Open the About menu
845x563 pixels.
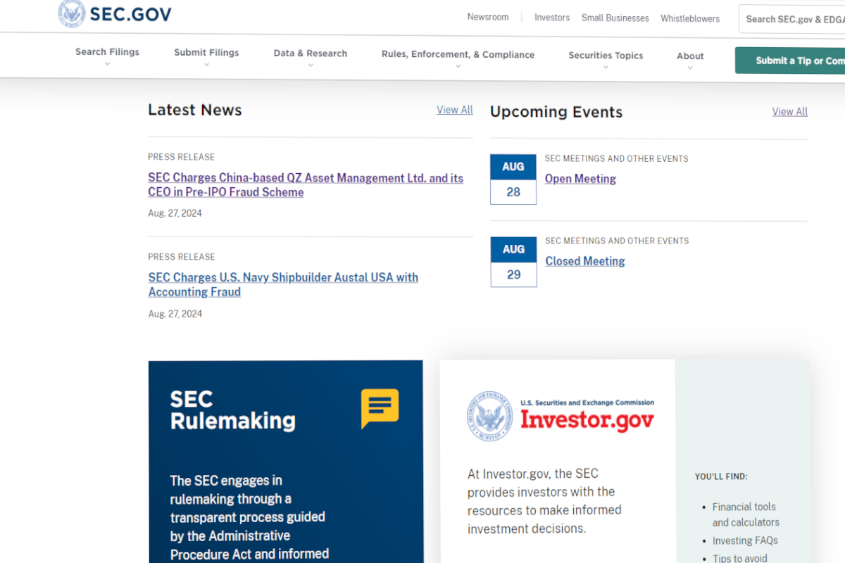(x=690, y=61)
